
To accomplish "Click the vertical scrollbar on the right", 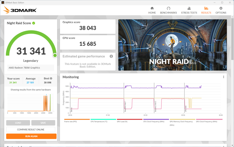I will (x=232, y=39).
